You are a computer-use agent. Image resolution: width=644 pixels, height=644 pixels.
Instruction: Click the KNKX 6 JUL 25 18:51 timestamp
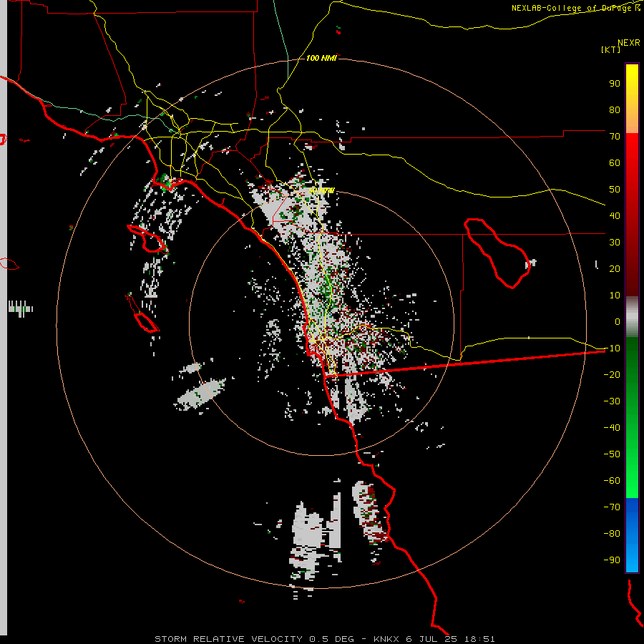pyautogui.click(x=434, y=639)
